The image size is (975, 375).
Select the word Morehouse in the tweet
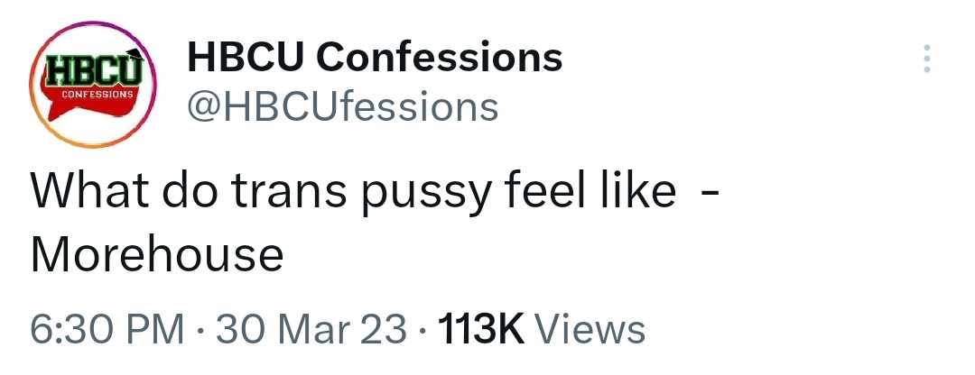tap(157, 255)
